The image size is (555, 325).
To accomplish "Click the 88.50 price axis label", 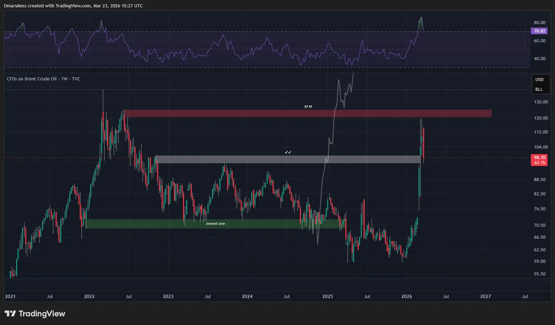I will tap(539, 180).
